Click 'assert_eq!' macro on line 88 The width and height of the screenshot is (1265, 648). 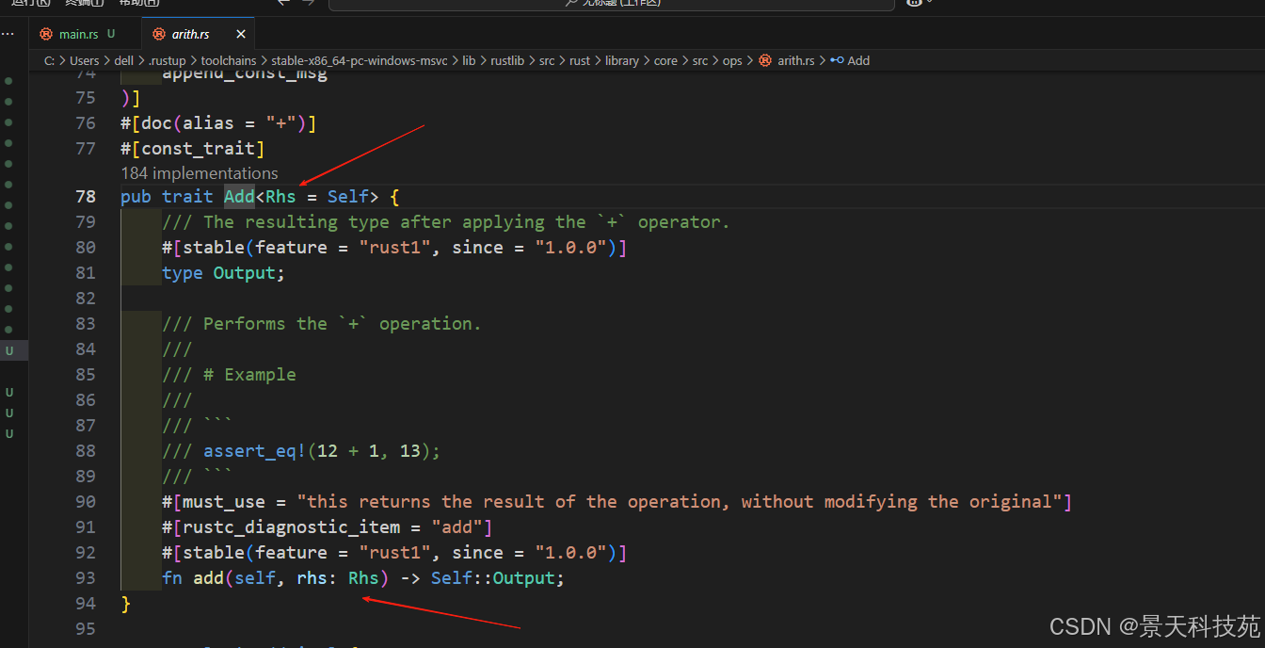coord(255,450)
